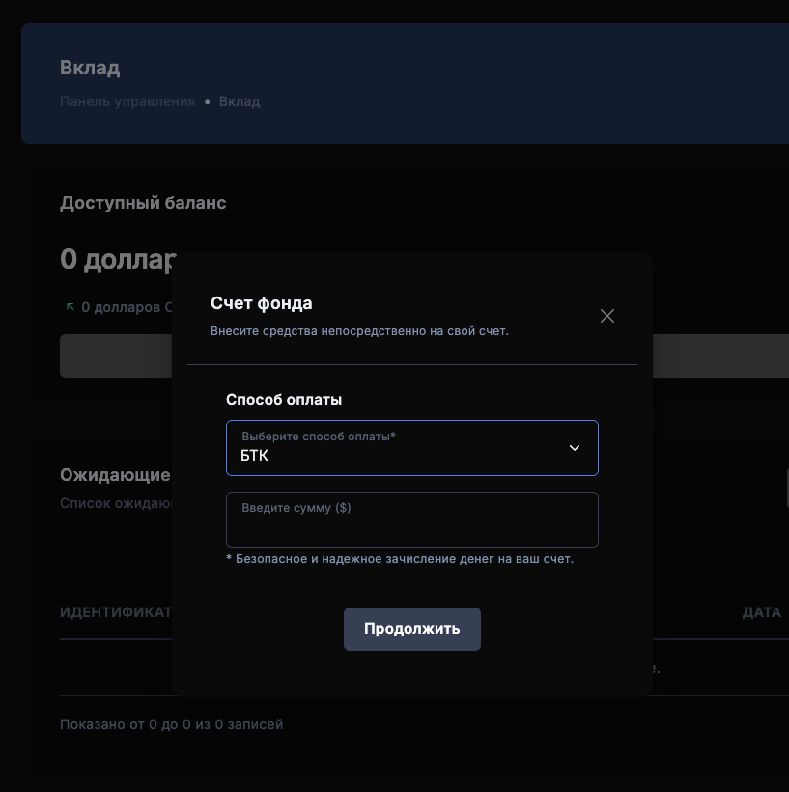Click the Способ оплаты label
This screenshot has width=789, height=792.
click(284, 399)
